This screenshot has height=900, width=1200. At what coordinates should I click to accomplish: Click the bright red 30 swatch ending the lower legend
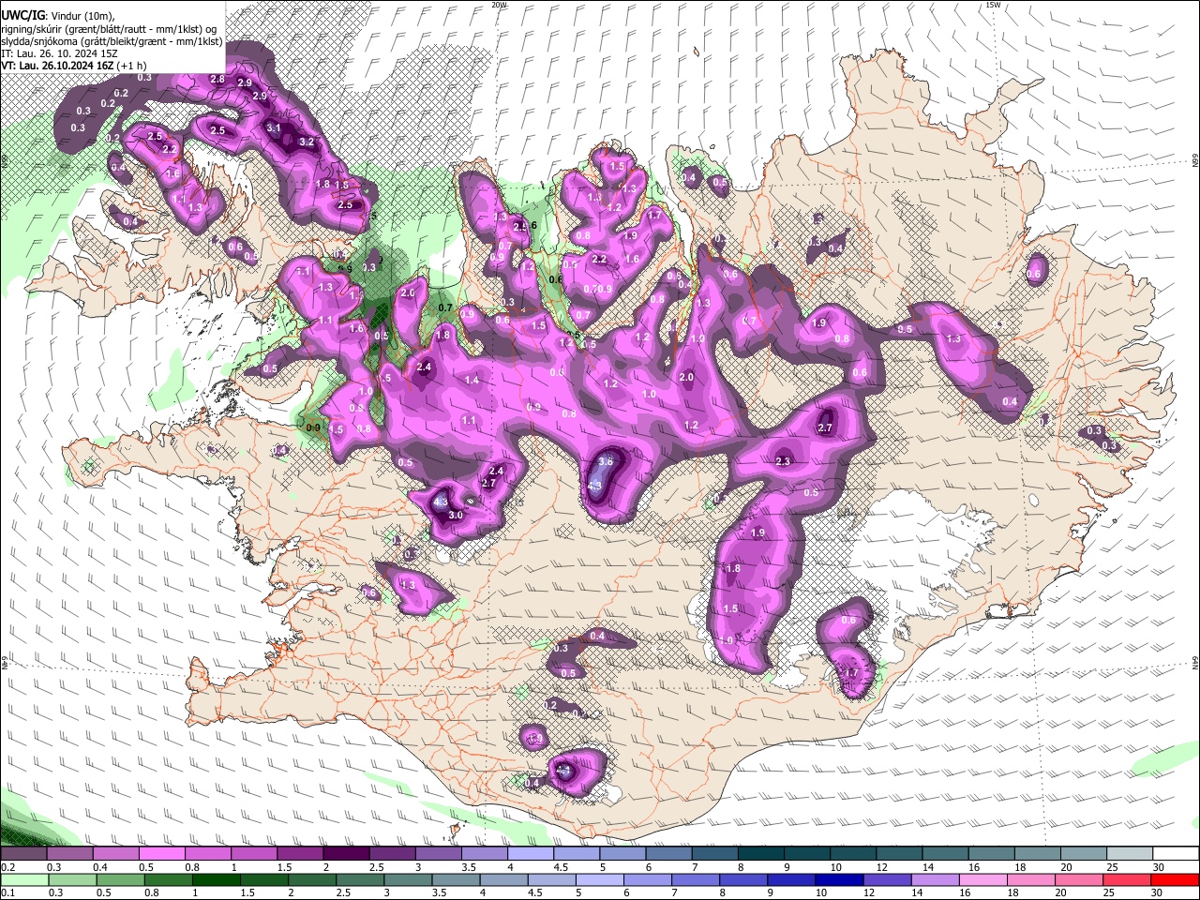point(1176,880)
